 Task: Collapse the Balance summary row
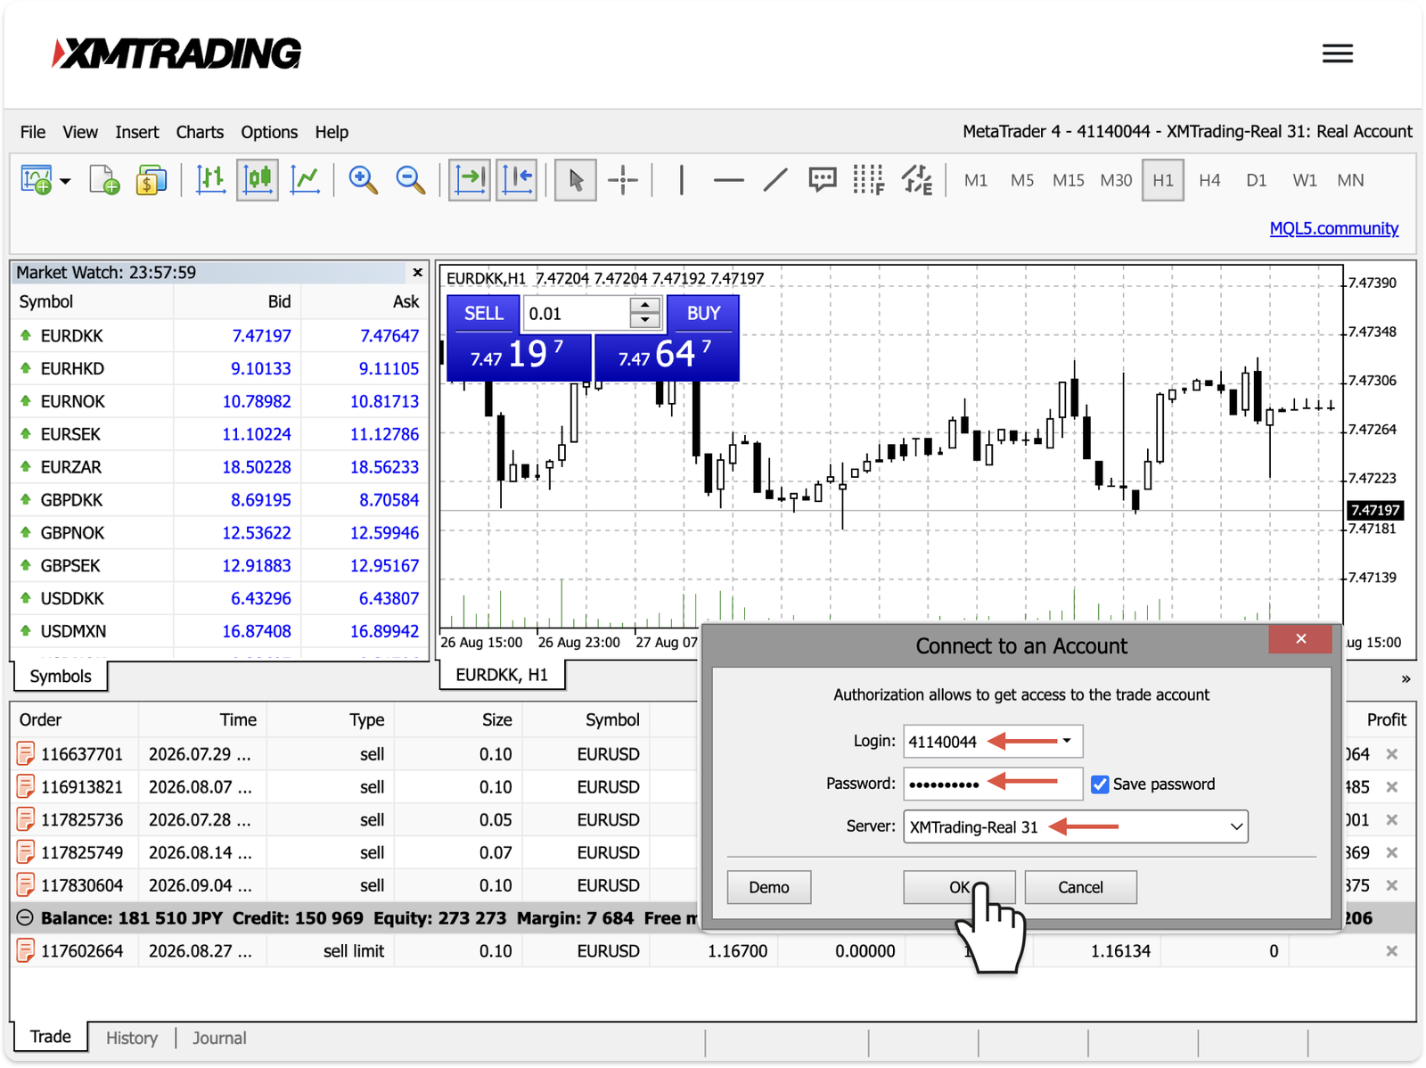[25, 918]
